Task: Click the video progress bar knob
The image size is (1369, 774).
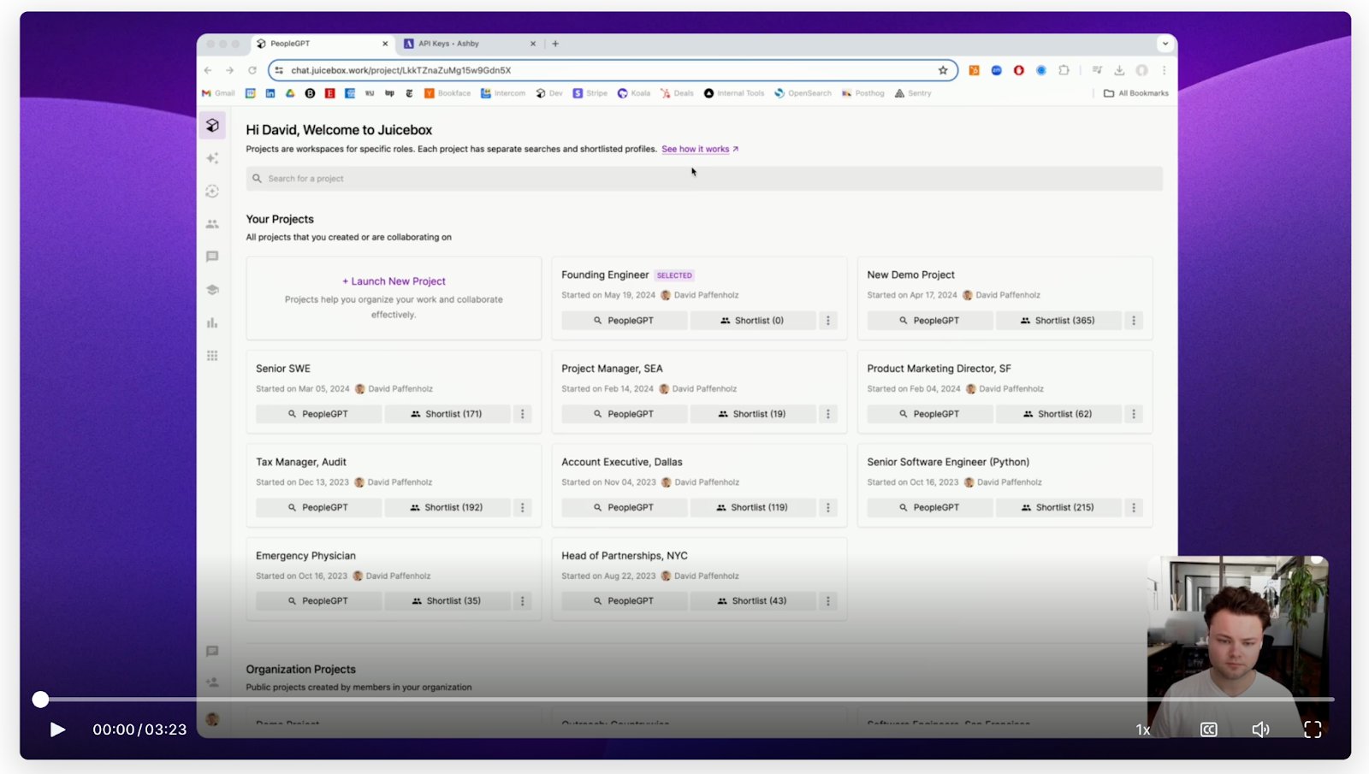Action: (x=40, y=700)
